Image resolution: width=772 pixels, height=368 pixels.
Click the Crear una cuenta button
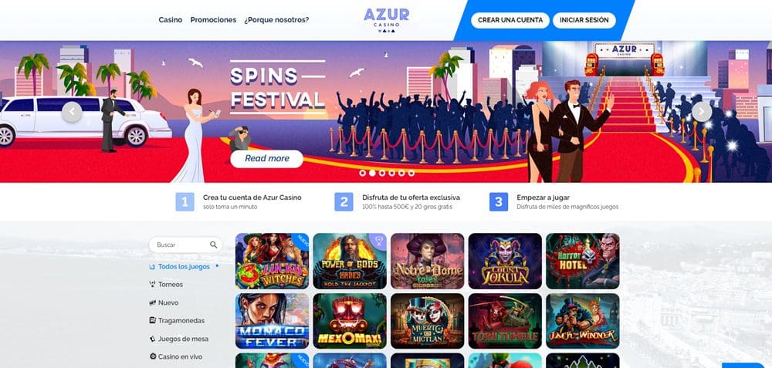pyautogui.click(x=510, y=20)
